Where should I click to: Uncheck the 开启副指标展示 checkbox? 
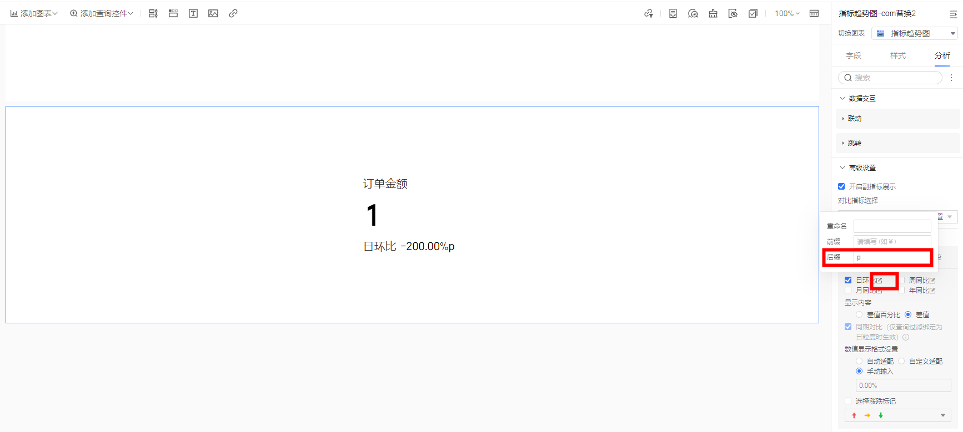pyautogui.click(x=841, y=186)
